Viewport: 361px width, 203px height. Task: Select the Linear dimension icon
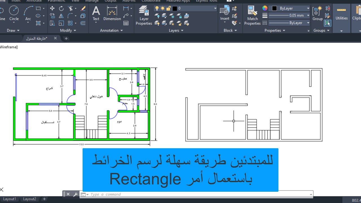click(x=126, y=8)
